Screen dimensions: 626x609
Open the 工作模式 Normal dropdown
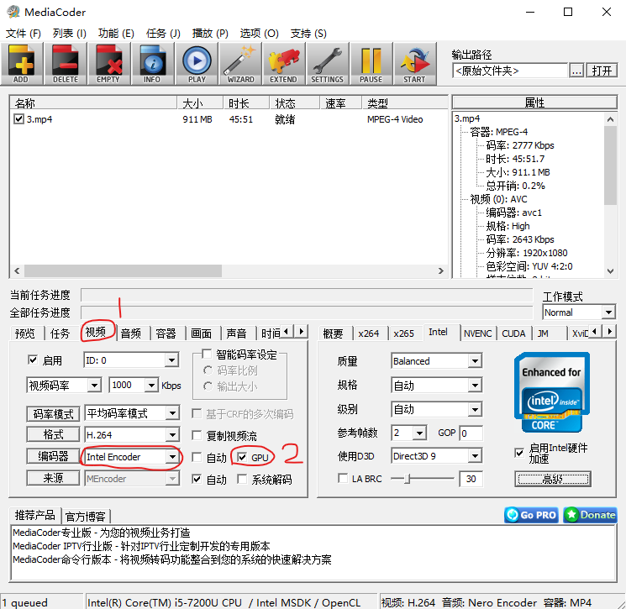tap(608, 312)
